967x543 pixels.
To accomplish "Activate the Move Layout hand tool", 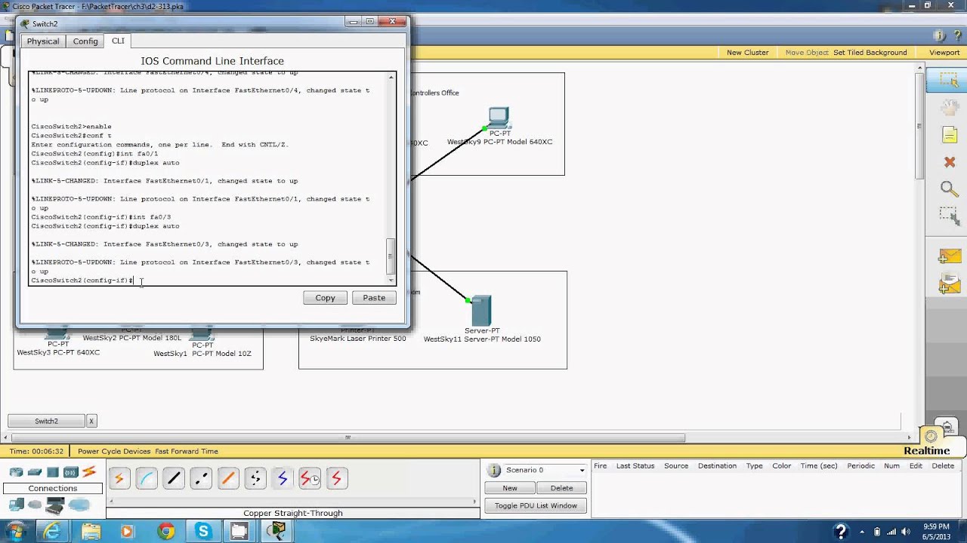I will click(x=949, y=108).
